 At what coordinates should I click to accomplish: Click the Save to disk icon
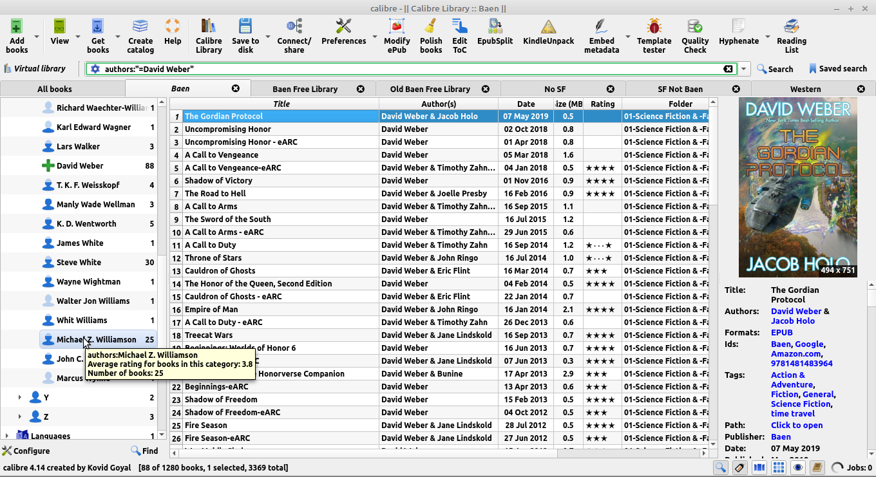[x=245, y=26]
